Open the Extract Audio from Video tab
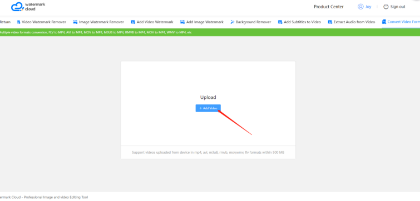Viewport: 420px width, 201px height. (352, 22)
